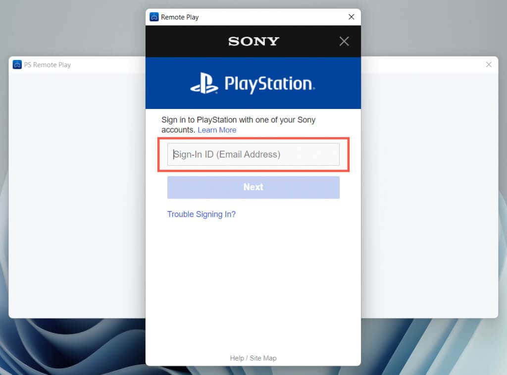Viewport: 507px width, 375px height.
Task: Click blank area of the PS Remote Play window
Action: [x=77, y=194]
